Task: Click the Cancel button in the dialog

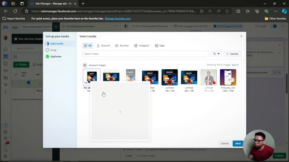Action: tap(225, 144)
